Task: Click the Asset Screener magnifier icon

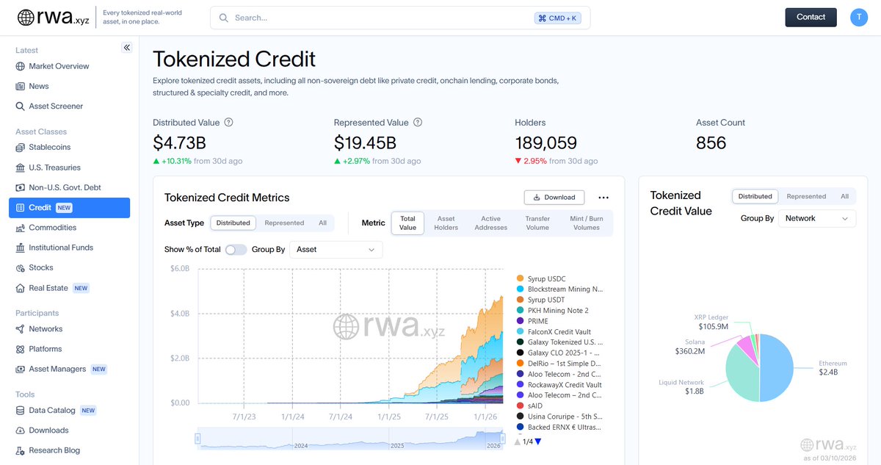Action: [x=21, y=107]
